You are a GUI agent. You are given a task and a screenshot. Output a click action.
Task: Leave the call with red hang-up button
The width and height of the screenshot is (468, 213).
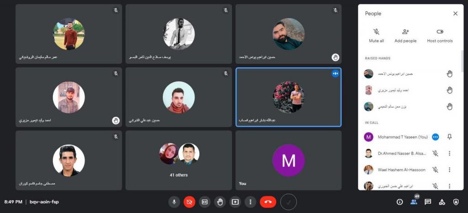coord(268,202)
